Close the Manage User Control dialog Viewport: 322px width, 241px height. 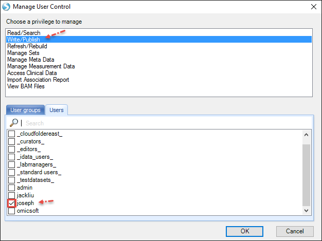tap(314, 7)
